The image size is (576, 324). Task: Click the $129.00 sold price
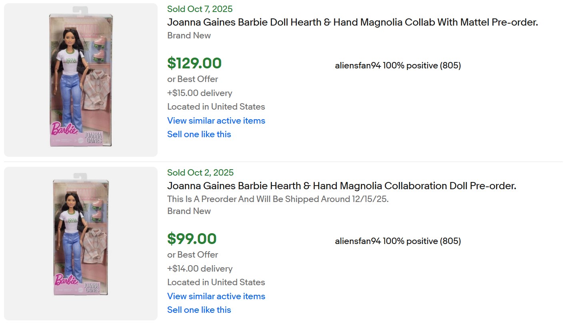coord(194,64)
